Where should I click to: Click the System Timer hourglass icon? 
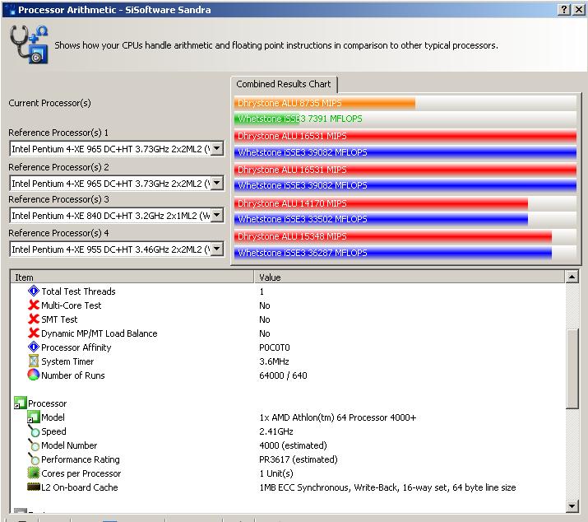pyautogui.click(x=34, y=361)
